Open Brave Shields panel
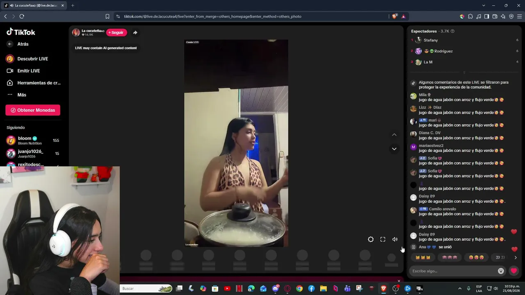This screenshot has width=525, height=295. point(395,16)
